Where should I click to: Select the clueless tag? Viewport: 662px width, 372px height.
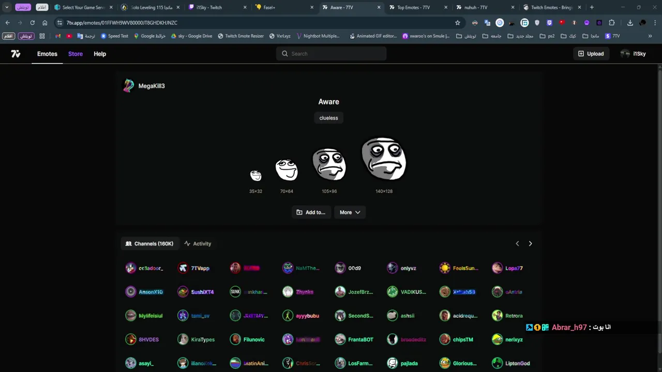328,118
